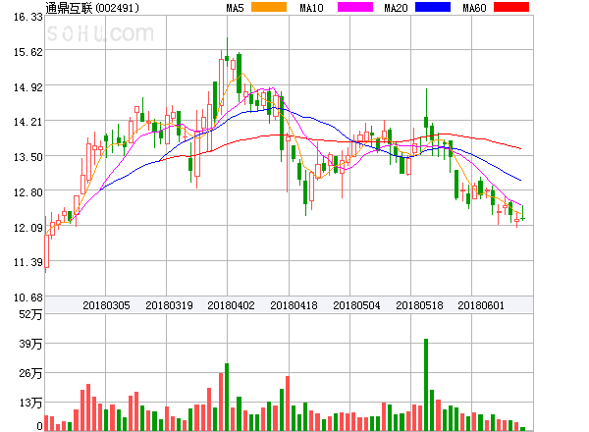Click the 12.80 price axis label
The image size is (589, 432).
click(x=28, y=192)
